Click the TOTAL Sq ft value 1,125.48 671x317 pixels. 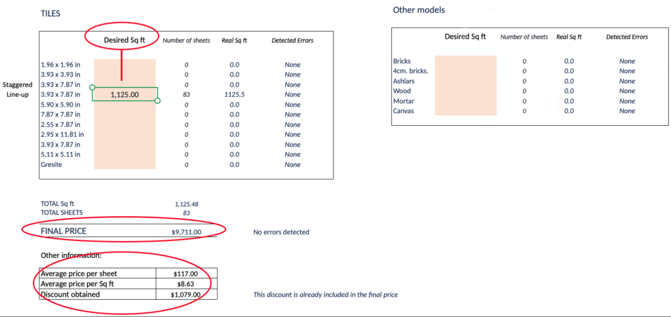187,204
